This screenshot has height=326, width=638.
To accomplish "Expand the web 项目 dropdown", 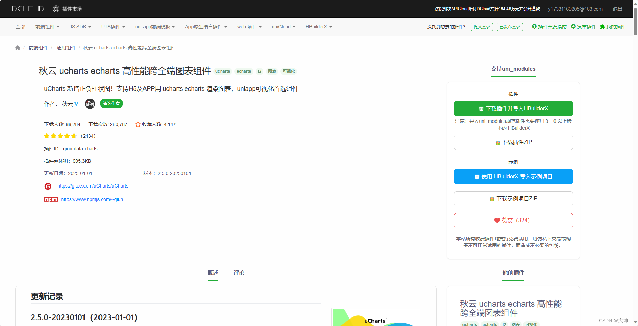I will point(249,27).
